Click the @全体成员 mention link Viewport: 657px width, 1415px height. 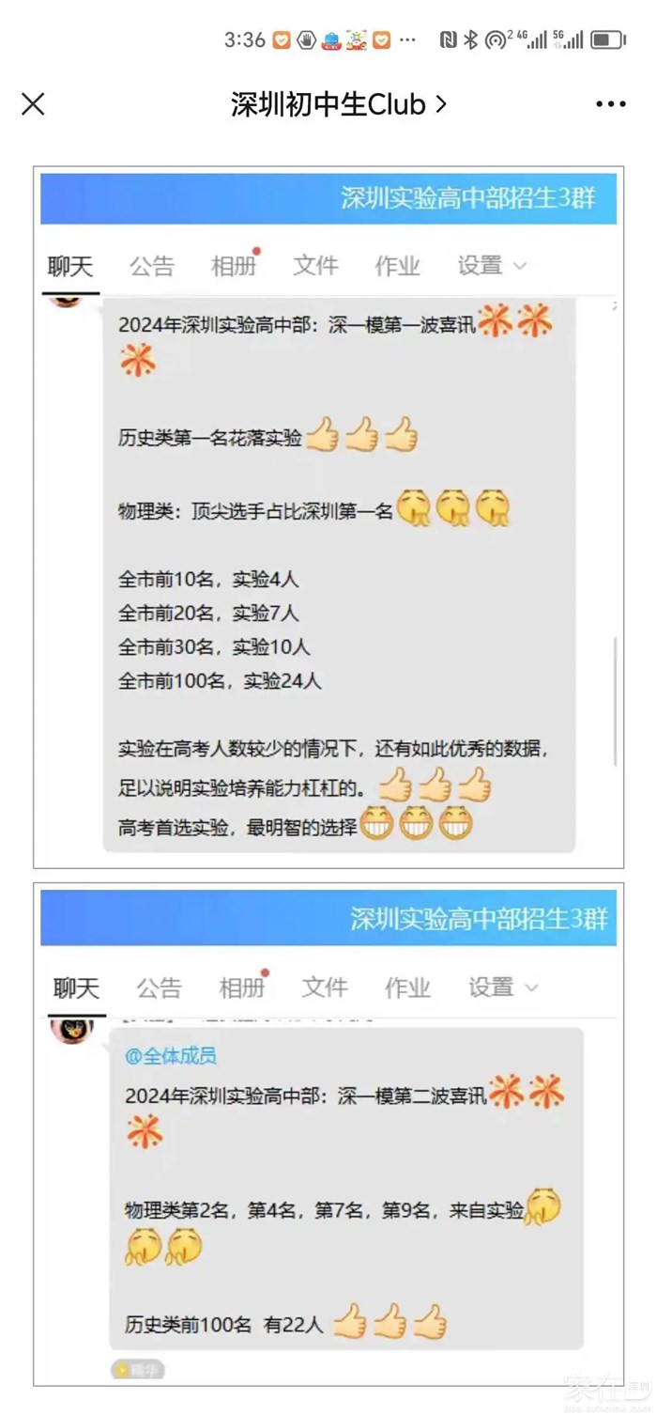pyautogui.click(x=171, y=1056)
